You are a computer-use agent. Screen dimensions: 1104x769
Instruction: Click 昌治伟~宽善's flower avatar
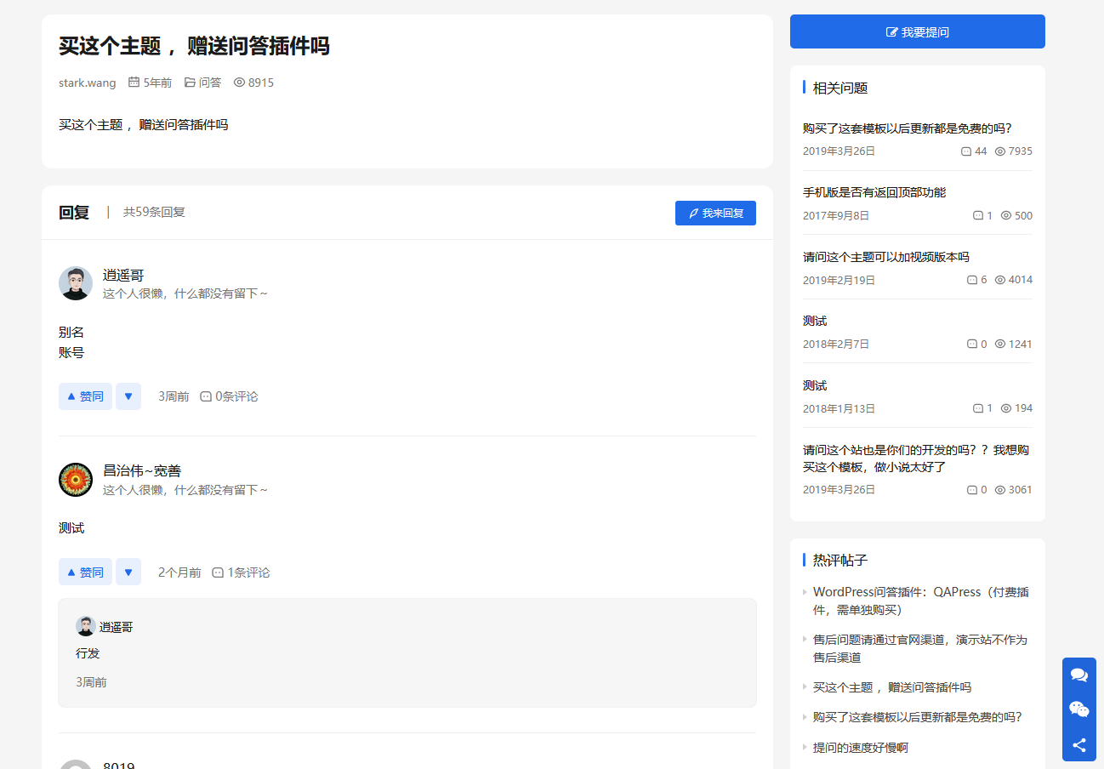[x=76, y=480]
